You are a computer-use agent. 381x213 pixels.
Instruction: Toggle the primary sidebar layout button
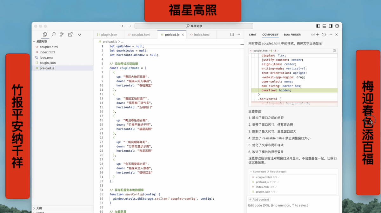point(318,26)
